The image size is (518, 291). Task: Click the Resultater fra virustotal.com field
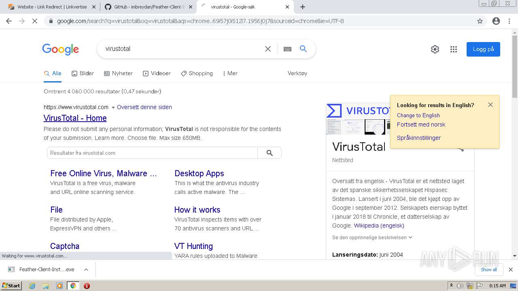[152, 153]
